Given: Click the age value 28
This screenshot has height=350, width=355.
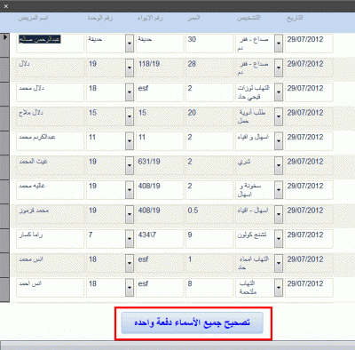Looking at the screenshot, I should pyautogui.click(x=192, y=64).
